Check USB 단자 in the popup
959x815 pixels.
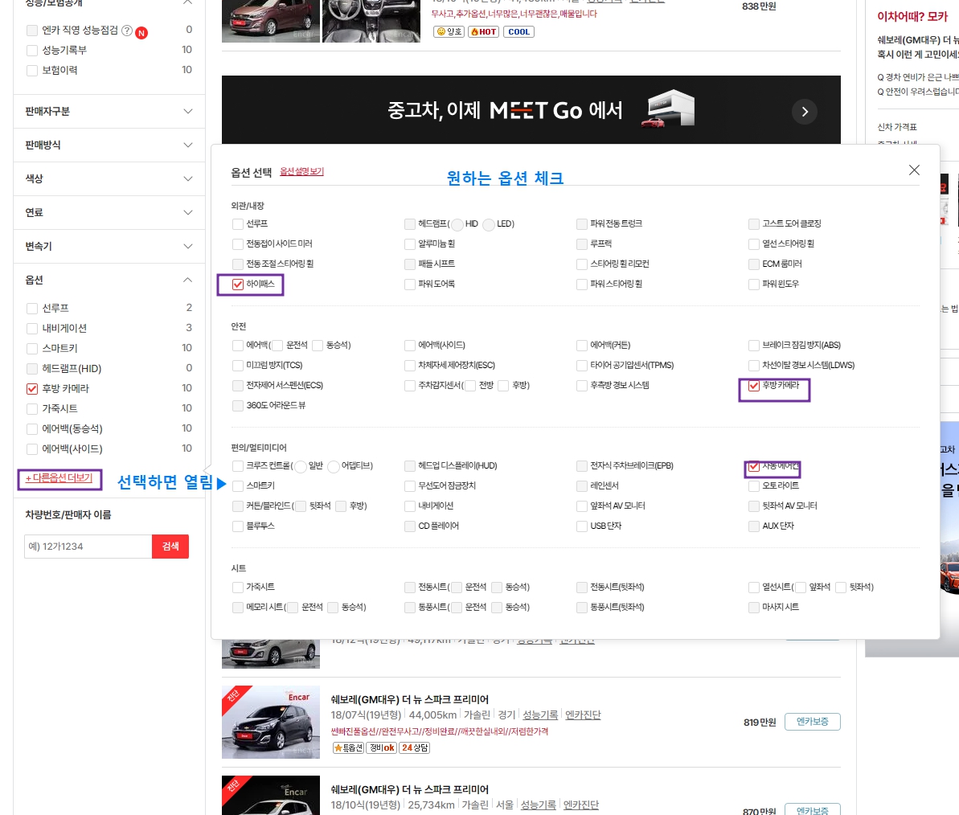point(582,526)
